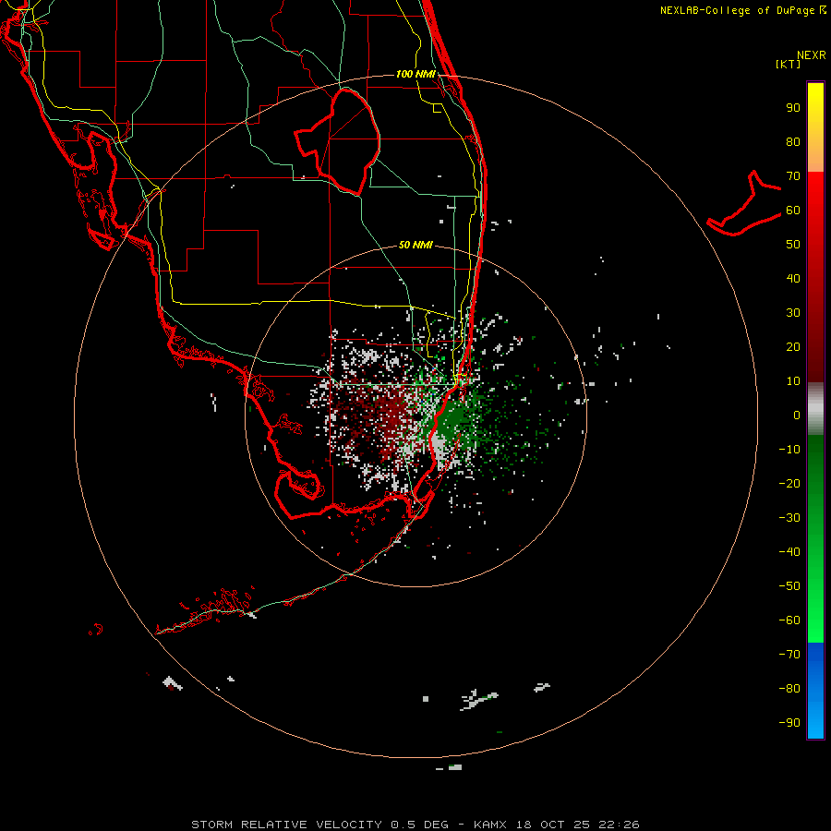Click the 40 knot colorbar label
Viewport: 831px width, 831px height.
[x=793, y=278]
